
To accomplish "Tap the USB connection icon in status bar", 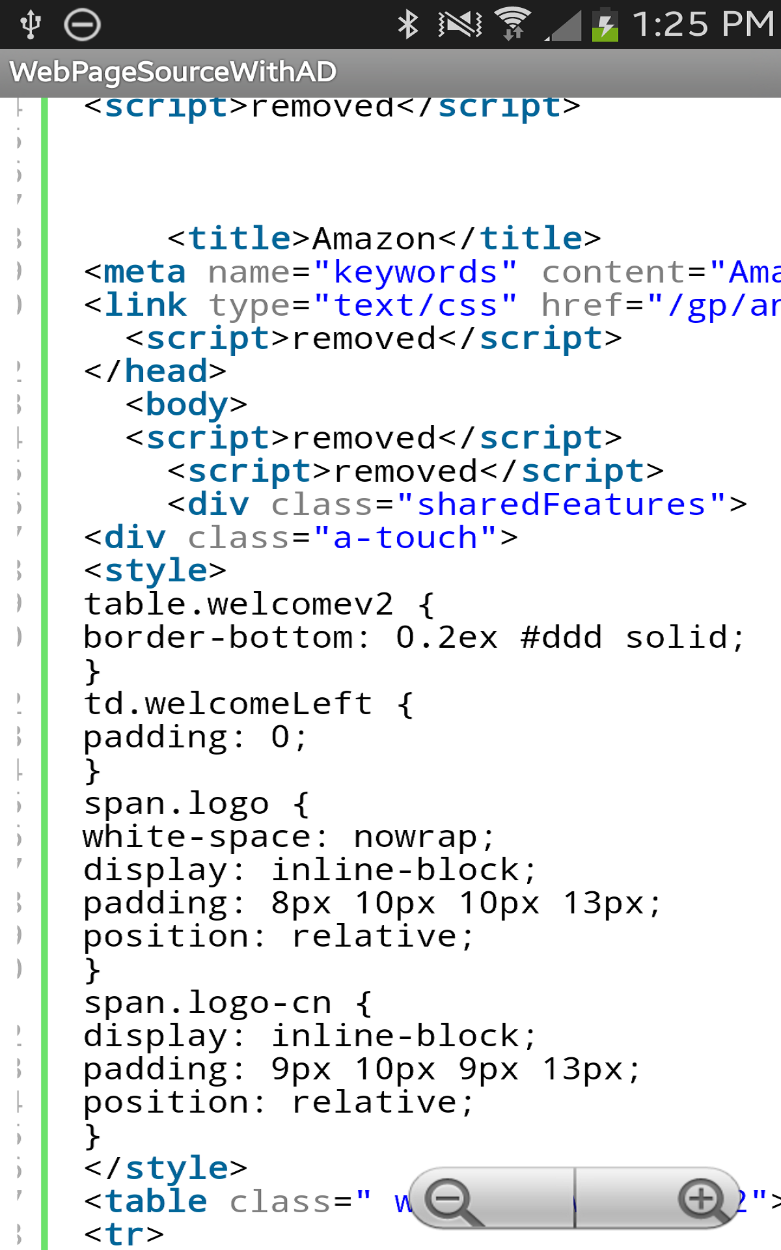I will coord(31,25).
